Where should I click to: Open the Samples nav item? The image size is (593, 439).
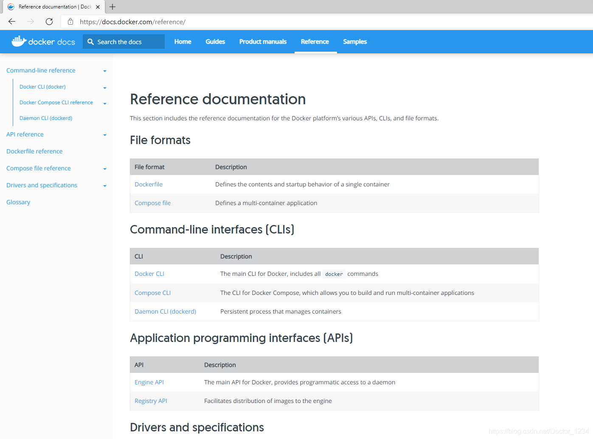point(355,42)
